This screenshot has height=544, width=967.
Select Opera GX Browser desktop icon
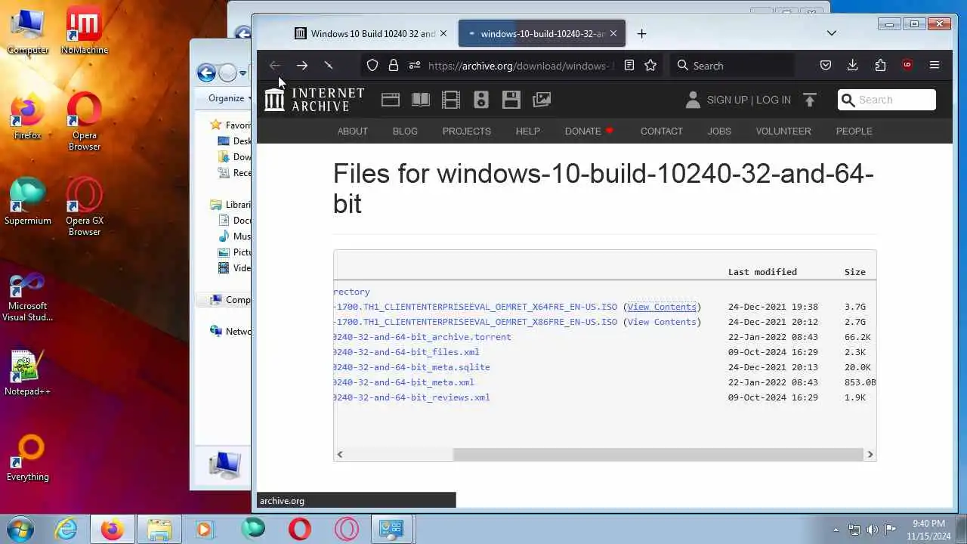(85, 206)
